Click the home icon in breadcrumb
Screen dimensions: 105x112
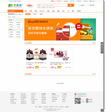8,17
